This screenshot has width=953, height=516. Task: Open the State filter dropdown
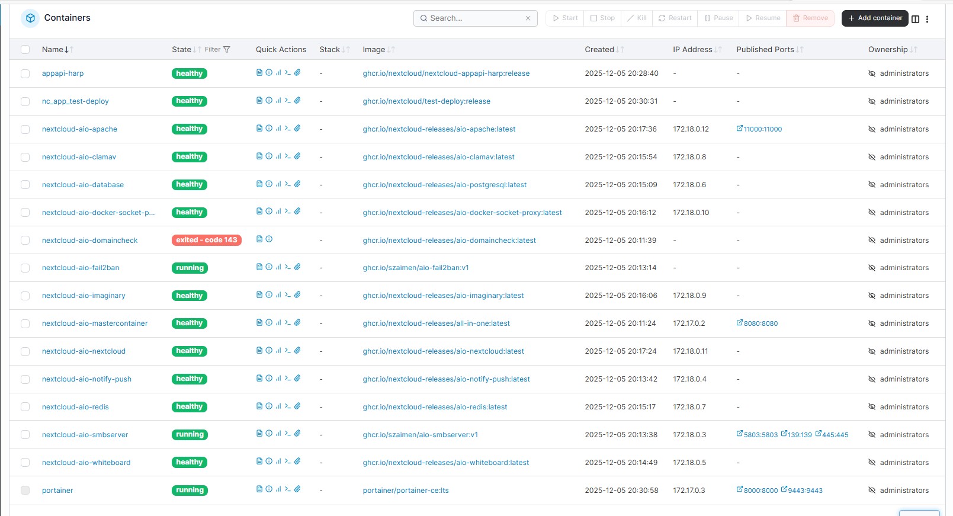pyautogui.click(x=217, y=50)
